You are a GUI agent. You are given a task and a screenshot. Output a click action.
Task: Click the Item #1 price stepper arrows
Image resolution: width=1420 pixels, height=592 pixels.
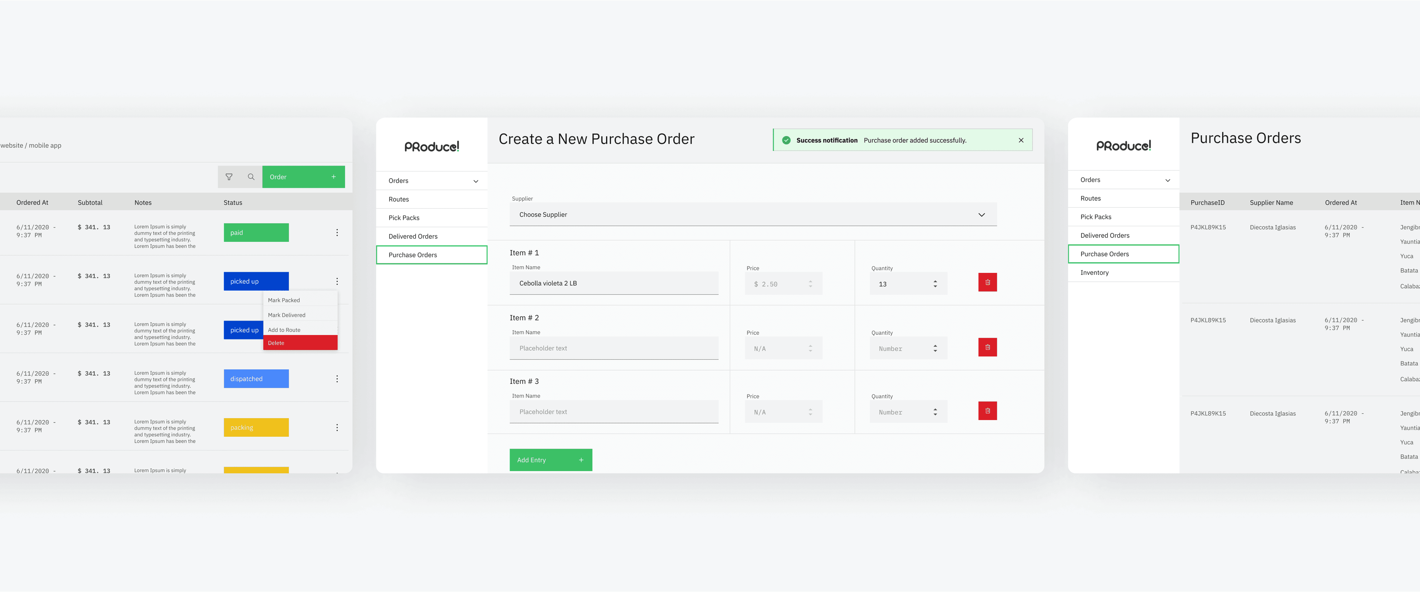(810, 284)
